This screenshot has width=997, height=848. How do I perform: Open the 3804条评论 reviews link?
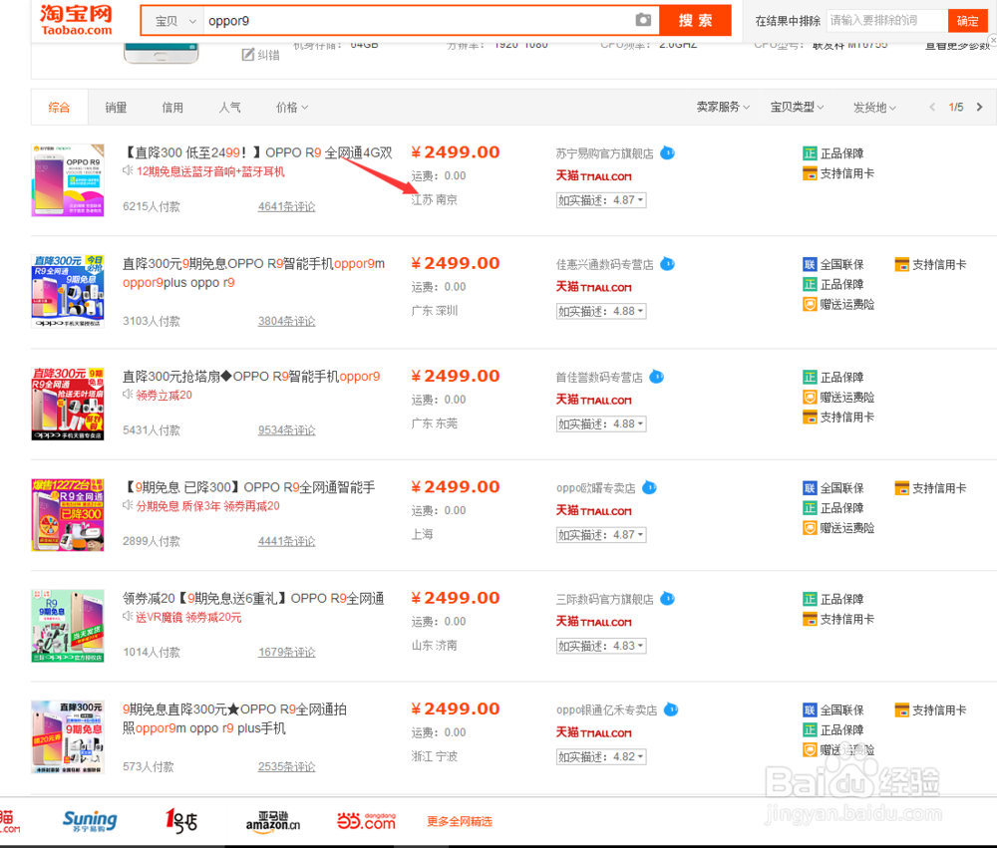pos(286,321)
